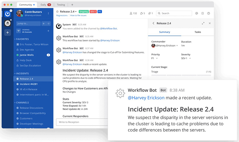
Task: Star the Release 2.4 channel as favorite
Action: click(57, 11)
